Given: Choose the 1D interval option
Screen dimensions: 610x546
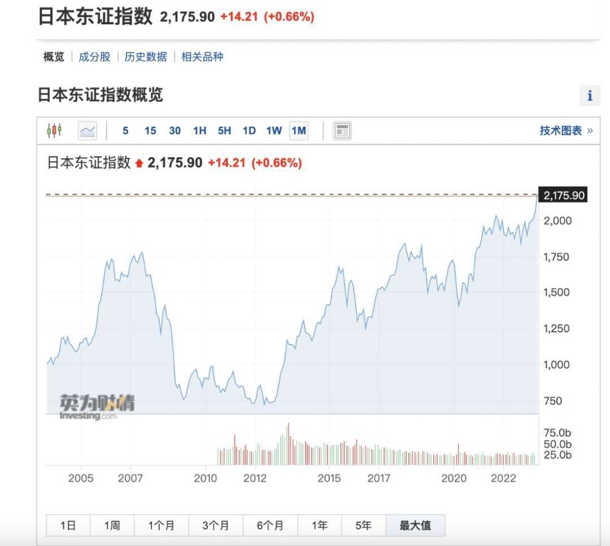Looking at the screenshot, I should coord(249,131).
